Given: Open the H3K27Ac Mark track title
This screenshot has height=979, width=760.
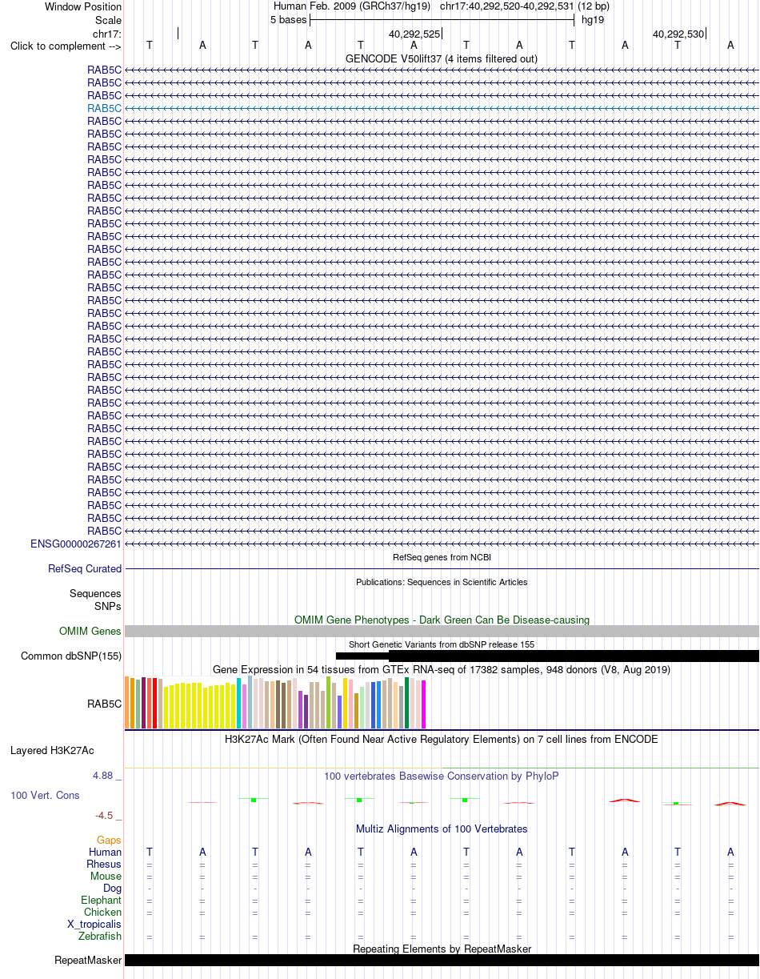Looking at the screenshot, I should (442, 739).
